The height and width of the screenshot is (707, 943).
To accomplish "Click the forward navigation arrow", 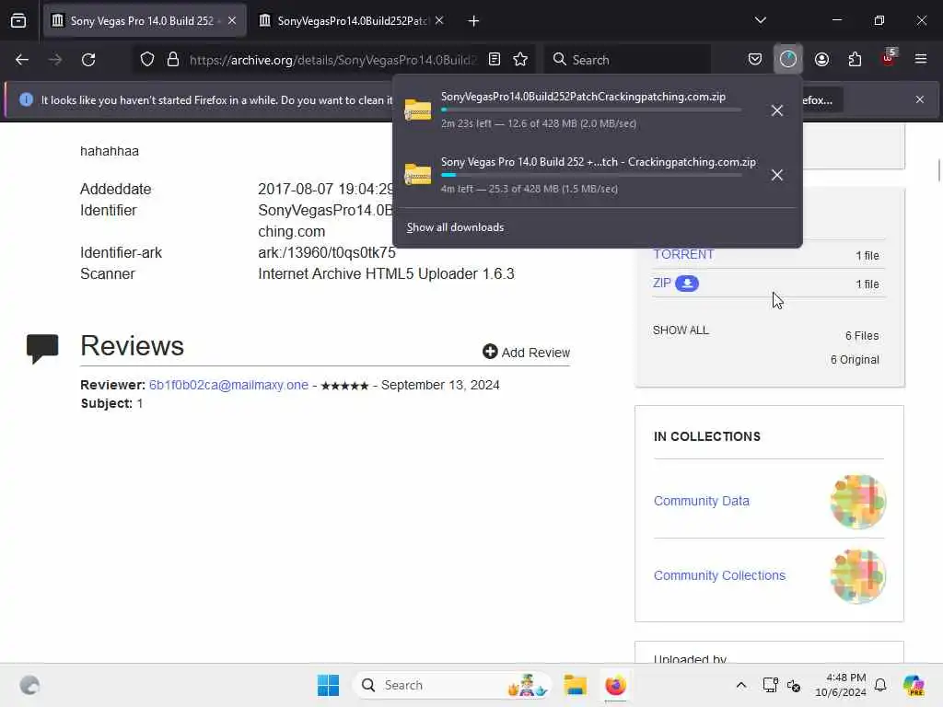I will [x=55, y=60].
